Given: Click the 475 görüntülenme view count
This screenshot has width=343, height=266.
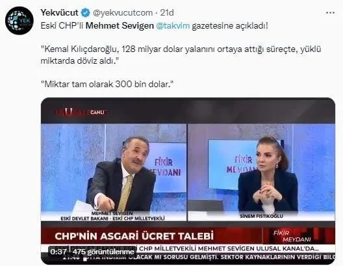Looking at the screenshot, I should pyautogui.click(x=103, y=252).
